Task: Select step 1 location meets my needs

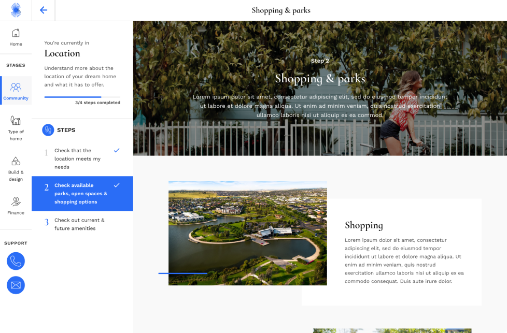Action: pos(78,158)
